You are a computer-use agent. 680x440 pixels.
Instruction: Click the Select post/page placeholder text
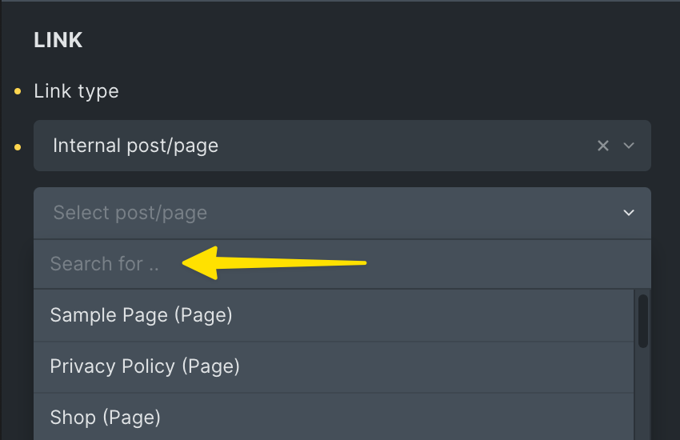(x=130, y=213)
